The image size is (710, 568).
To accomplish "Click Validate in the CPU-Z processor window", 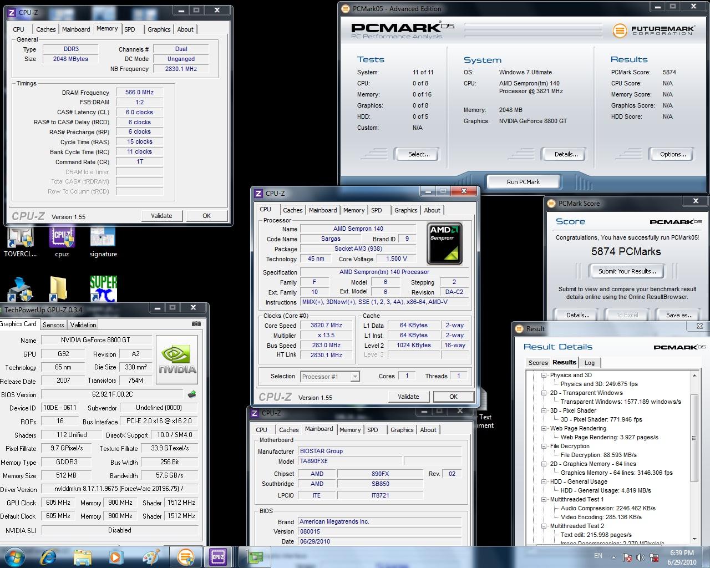I will click(408, 397).
